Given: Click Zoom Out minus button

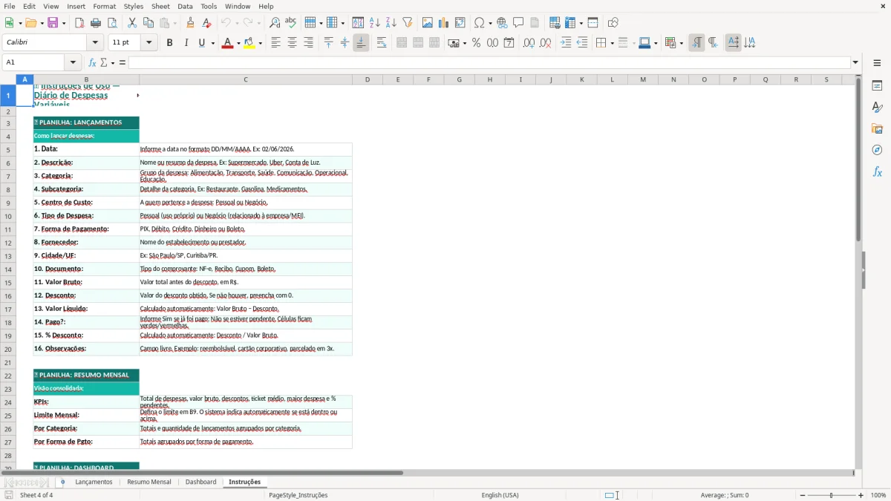Looking at the screenshot, I should (x=803, y=495).
